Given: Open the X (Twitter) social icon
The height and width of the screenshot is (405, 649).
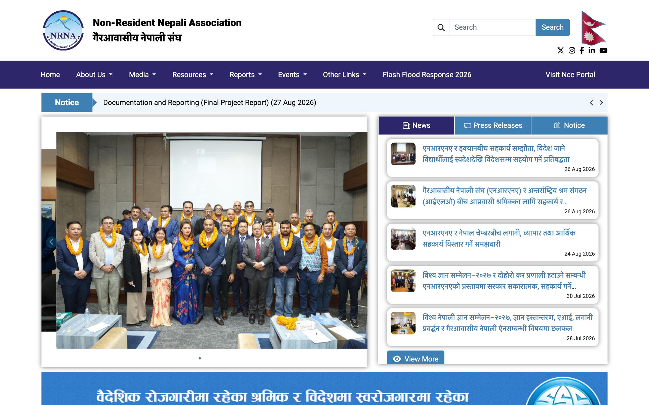Looking at the screenshot, I should coord(560,50).
